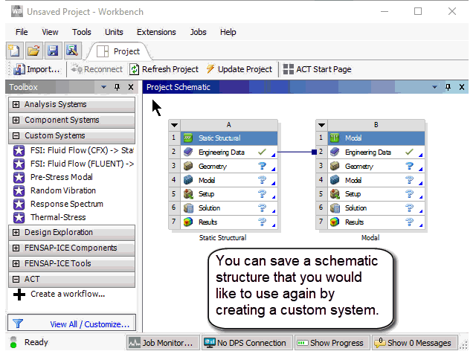Click the Reconnect button

pos(97,69)
